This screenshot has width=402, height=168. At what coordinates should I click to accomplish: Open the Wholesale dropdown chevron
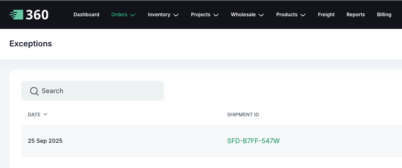261,15
